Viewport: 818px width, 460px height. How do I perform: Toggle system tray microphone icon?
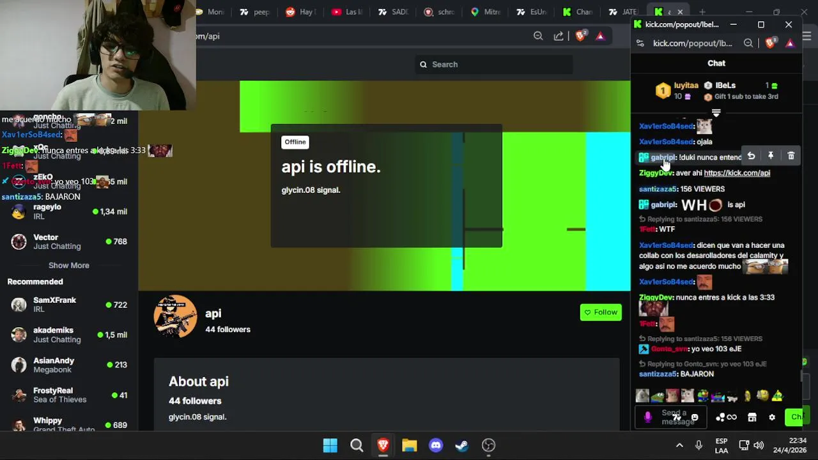click(698, 445)
